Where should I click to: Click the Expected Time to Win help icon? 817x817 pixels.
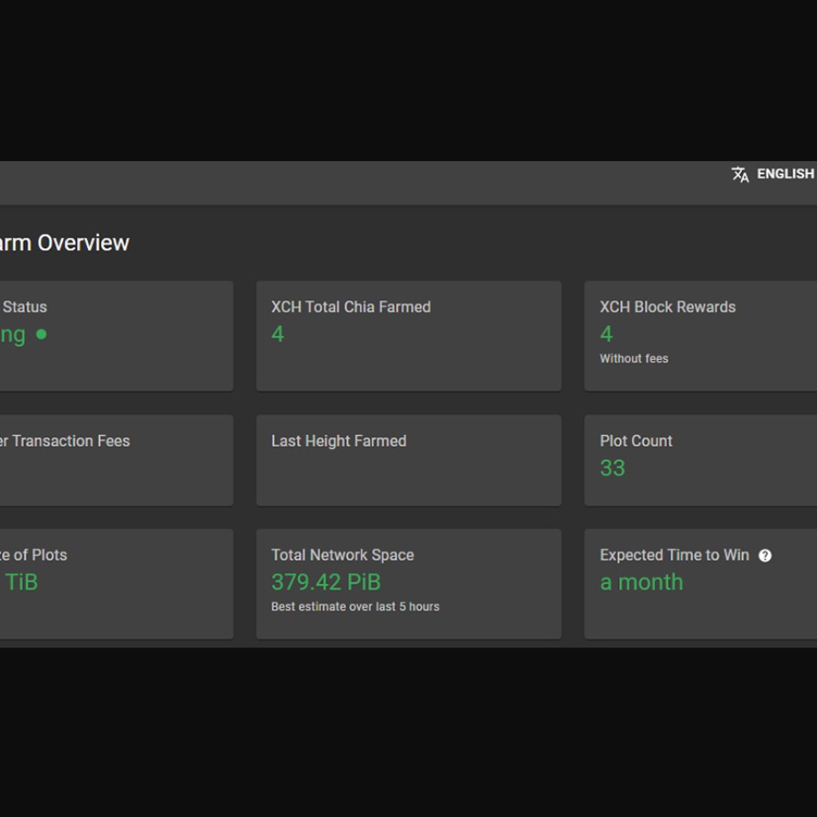click(x=765, y=555)
